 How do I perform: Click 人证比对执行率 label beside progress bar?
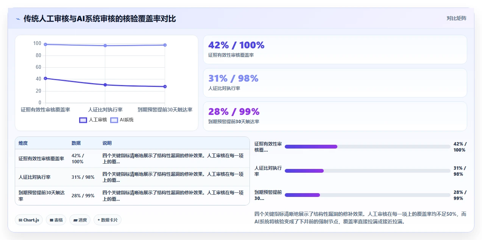[268, 171]
